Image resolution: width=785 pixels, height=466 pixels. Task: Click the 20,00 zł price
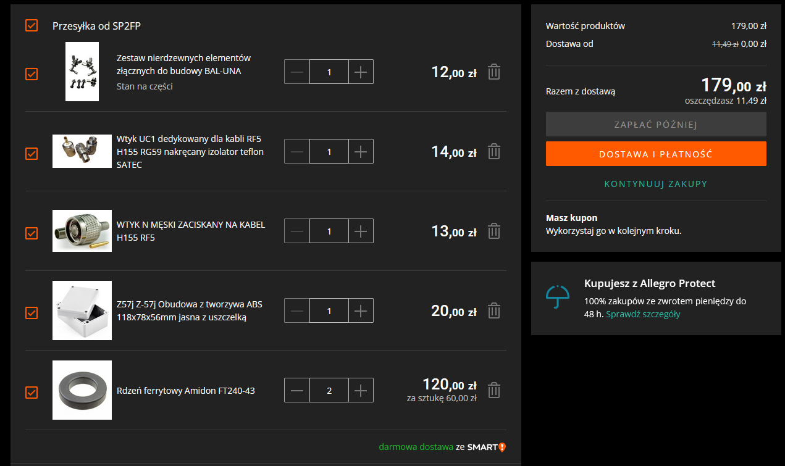pos(454,311)
